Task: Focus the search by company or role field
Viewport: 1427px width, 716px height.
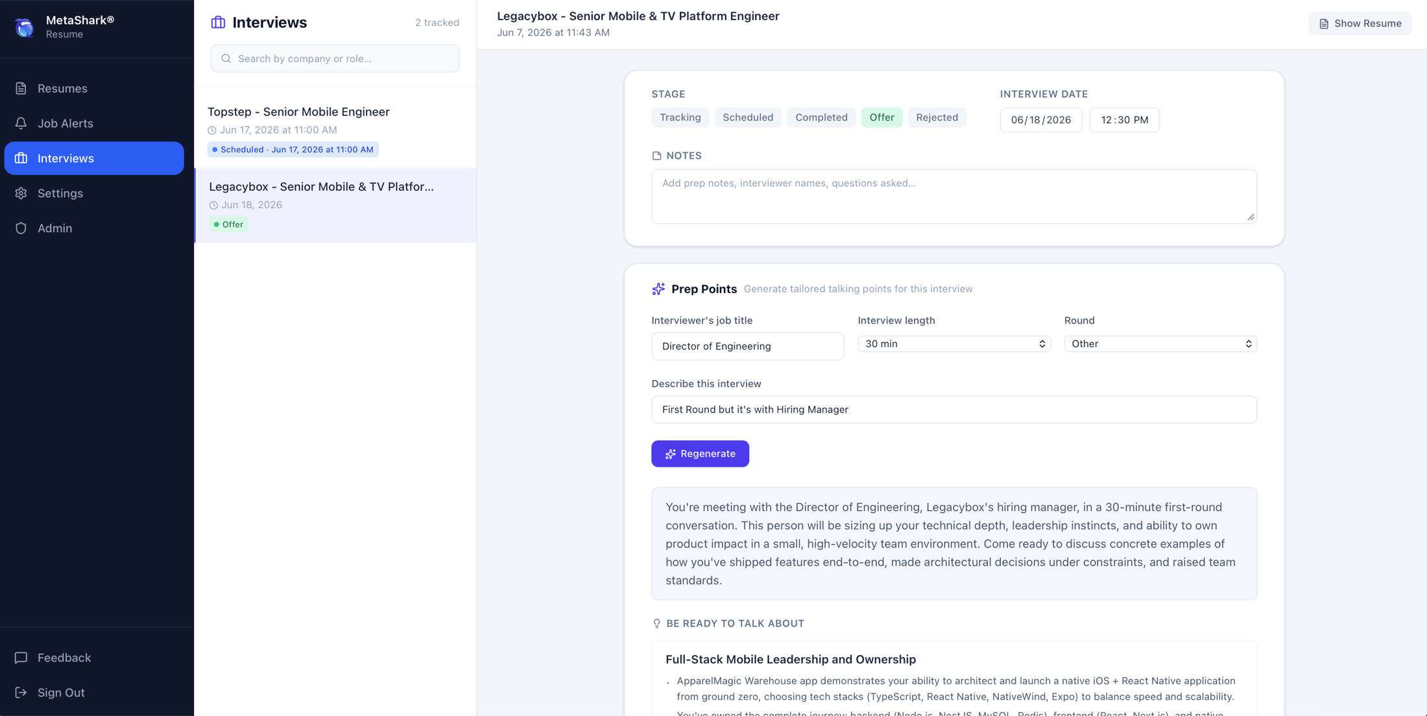Action: coord(335,58)
